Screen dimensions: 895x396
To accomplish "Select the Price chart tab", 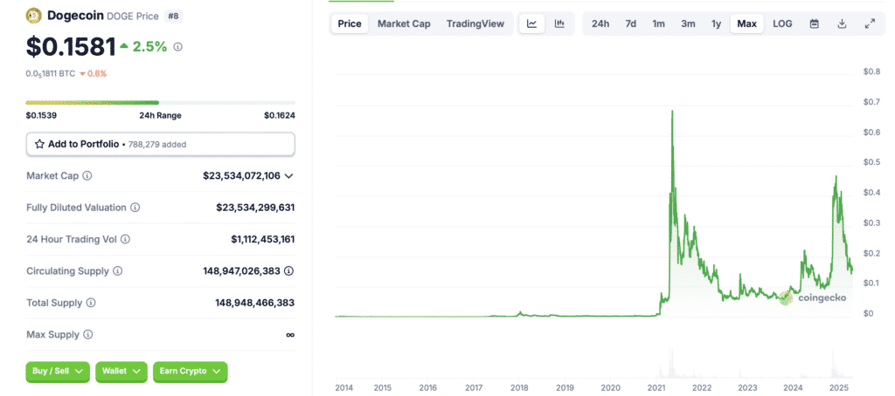I will tap(350, 24).
